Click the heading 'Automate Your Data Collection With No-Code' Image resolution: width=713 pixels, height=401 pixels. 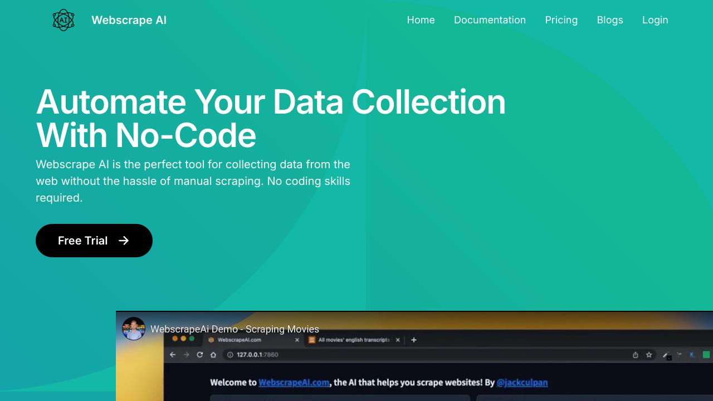pos(271,118)
